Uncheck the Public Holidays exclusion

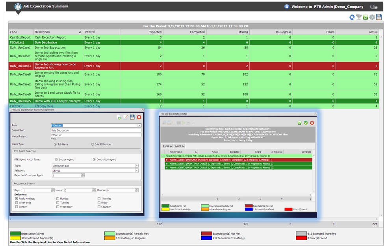click(16, 198)
